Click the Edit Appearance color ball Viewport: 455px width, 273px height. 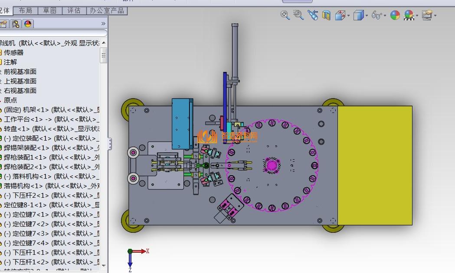point(395,16)
